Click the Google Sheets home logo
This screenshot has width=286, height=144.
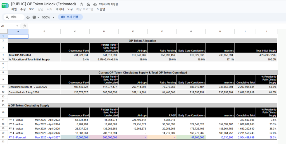[5, 6]
